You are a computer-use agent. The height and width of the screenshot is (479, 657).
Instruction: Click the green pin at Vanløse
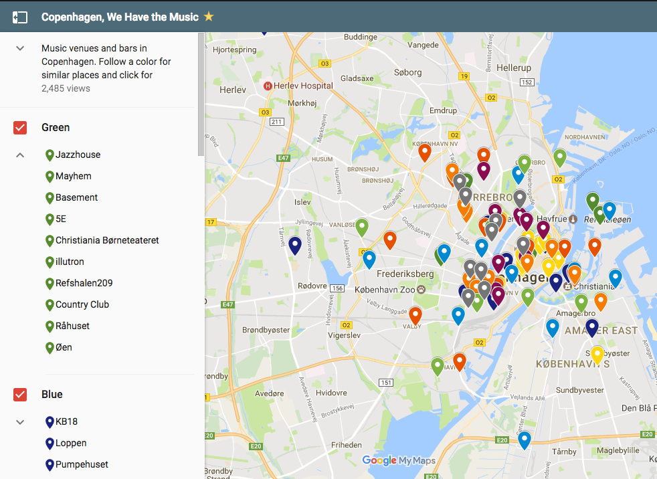(x=362, y=227)
